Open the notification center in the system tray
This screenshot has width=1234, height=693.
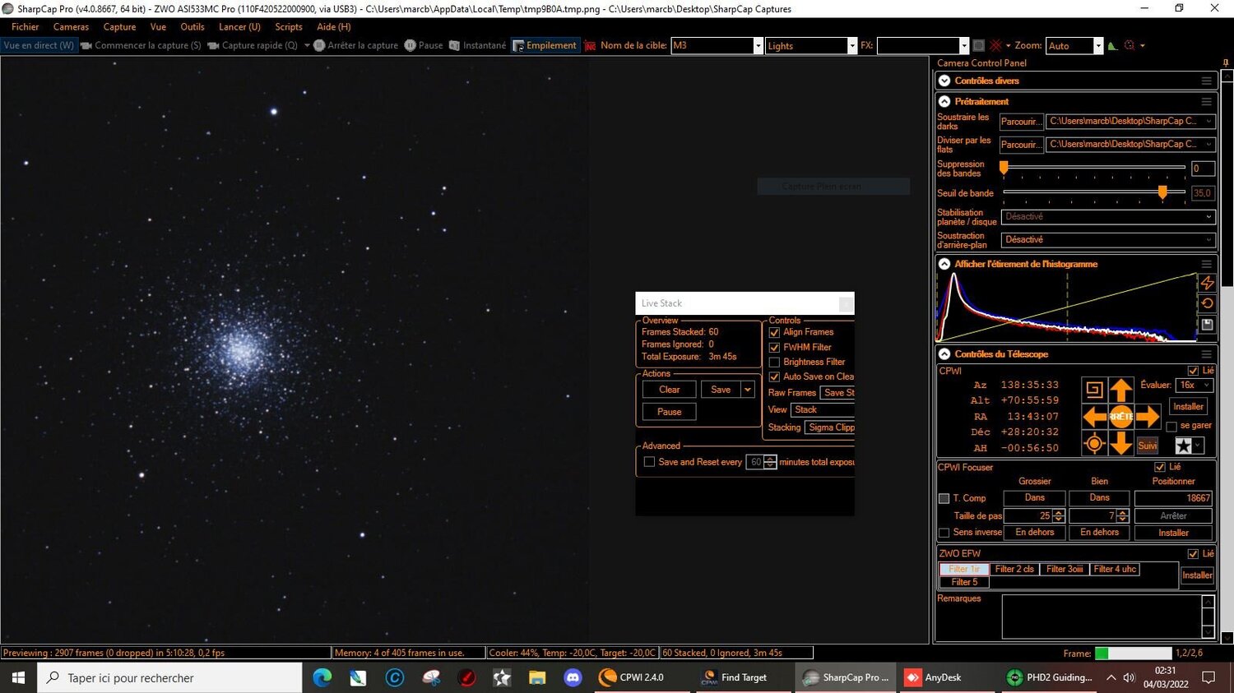1208,677
